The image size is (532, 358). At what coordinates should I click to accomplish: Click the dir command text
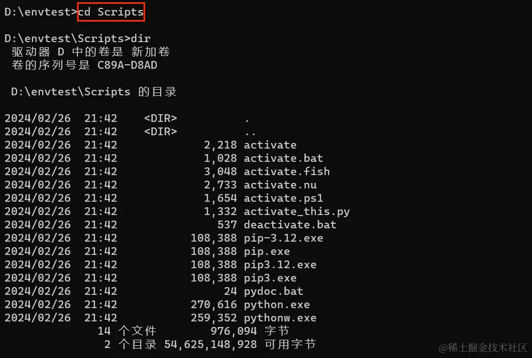click(140, 38)
